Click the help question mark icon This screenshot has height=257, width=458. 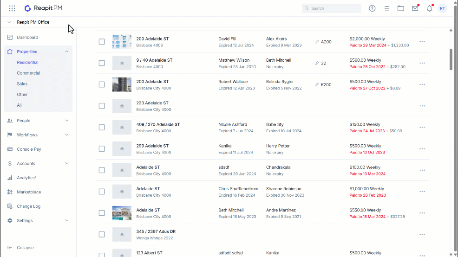coord(372,8)
